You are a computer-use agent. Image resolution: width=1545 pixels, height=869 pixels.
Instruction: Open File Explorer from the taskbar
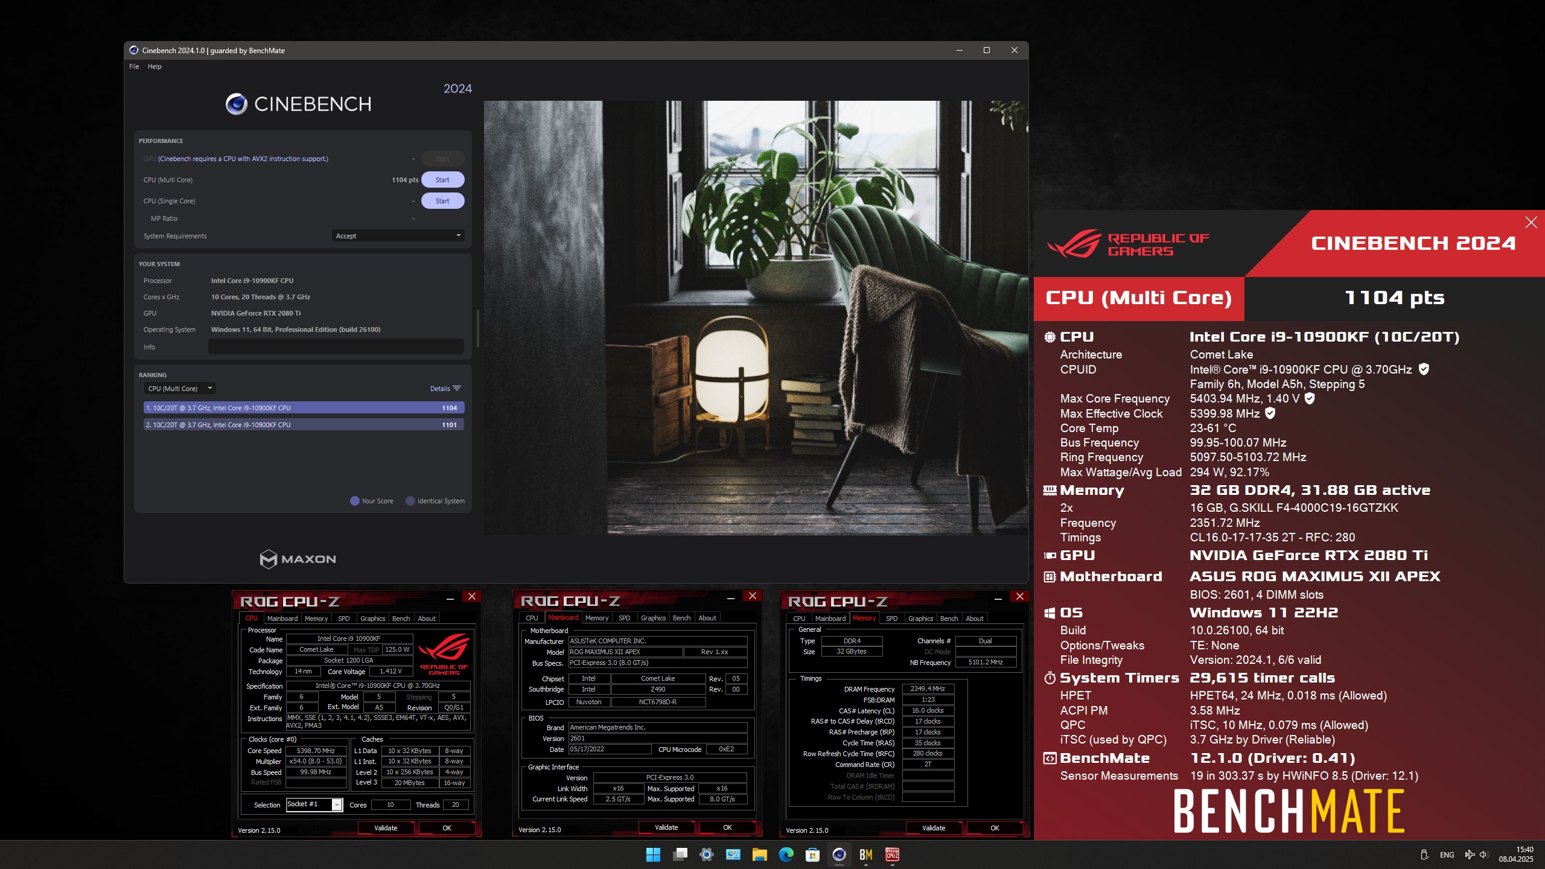point(759,855)
